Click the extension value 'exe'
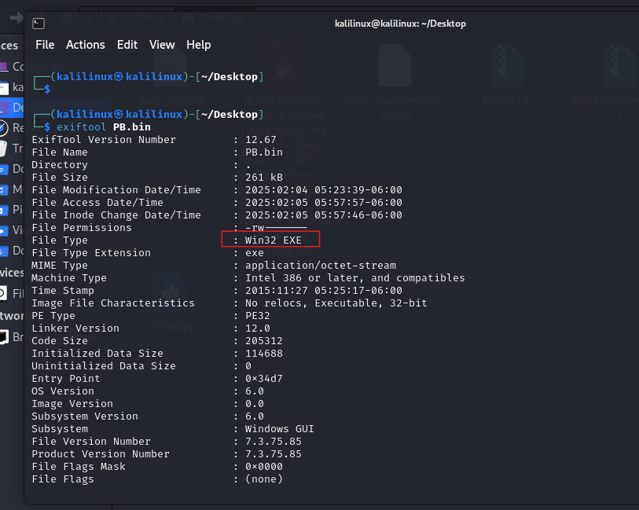 pos(255,253)
